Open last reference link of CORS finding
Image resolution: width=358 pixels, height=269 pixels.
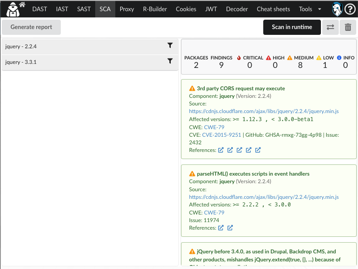tap(258, 150)
